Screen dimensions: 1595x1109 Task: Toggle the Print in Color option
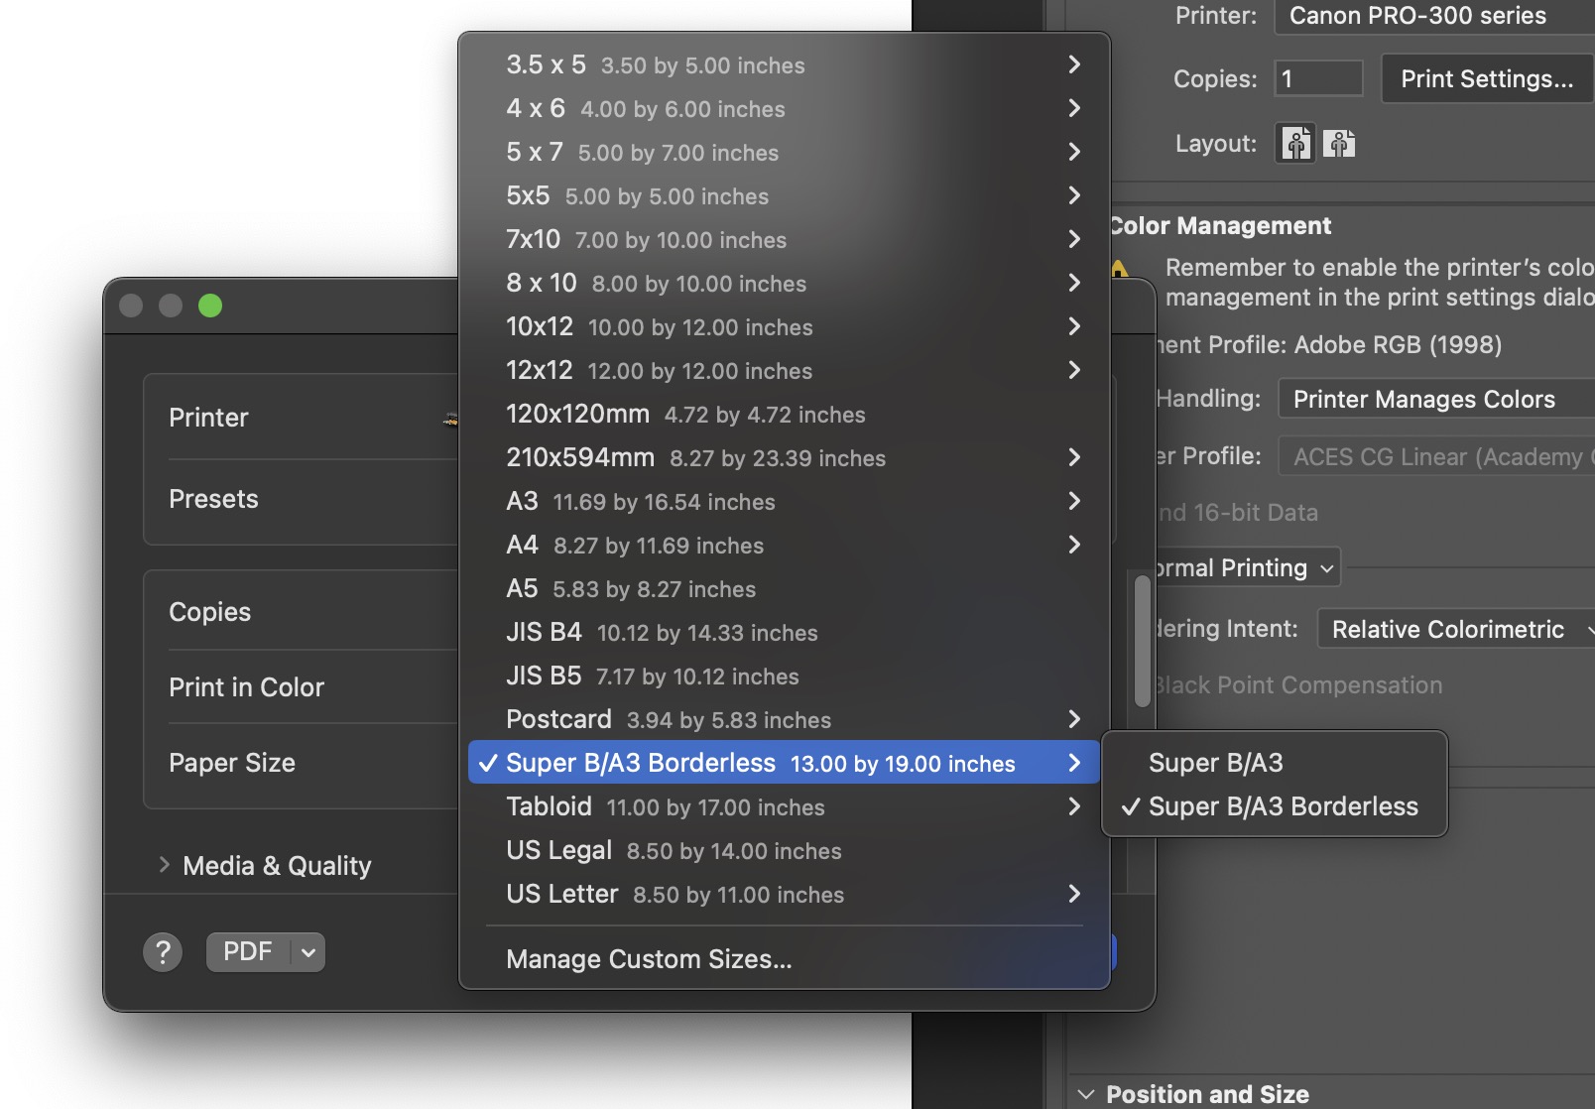pos(246,686)
